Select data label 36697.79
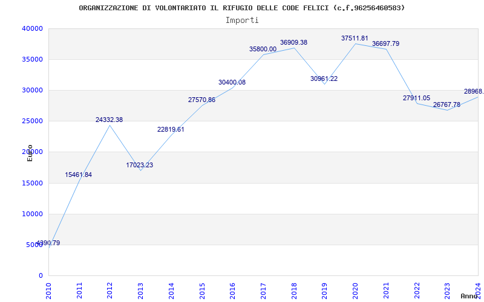Viewport: 484px width, 302px height. click(x=386, y=43)
